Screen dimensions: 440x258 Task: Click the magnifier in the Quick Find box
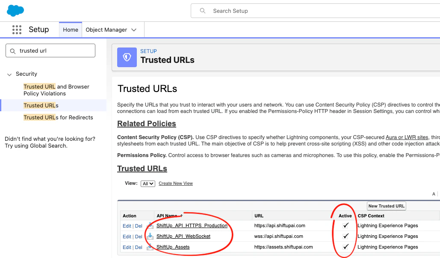[x=13, y=50]
